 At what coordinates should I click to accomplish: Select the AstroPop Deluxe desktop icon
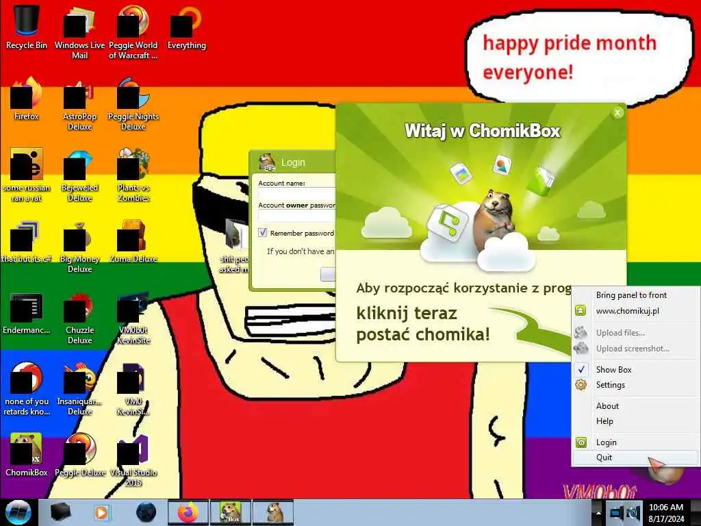coord(79,104)
